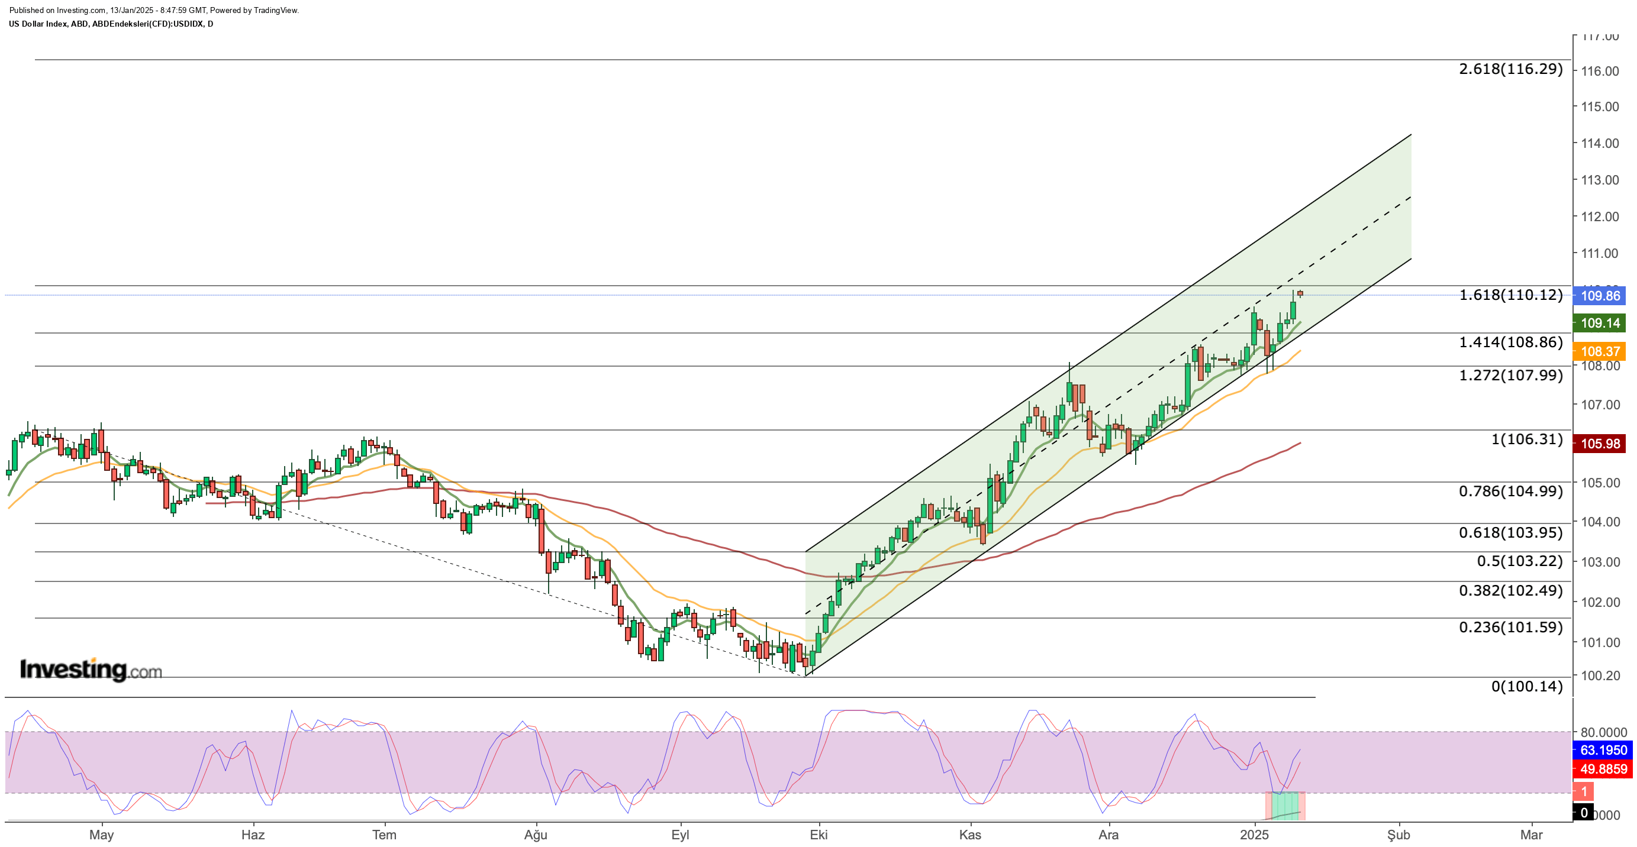Click the 100.20 price scale value
Viewport: 1637px width, 847px height.
coord(1600,675)
